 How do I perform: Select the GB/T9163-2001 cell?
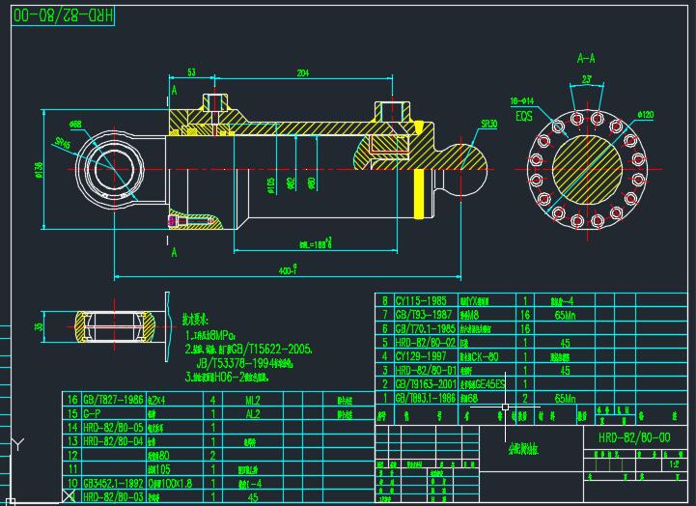[426, 384]
